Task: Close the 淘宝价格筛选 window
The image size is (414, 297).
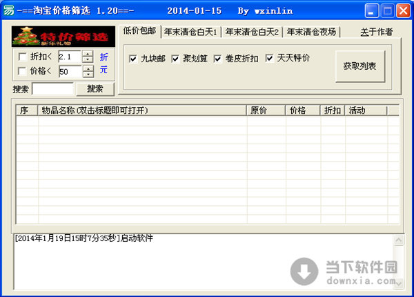Action: pyautogui.click(x=404, y=11)
